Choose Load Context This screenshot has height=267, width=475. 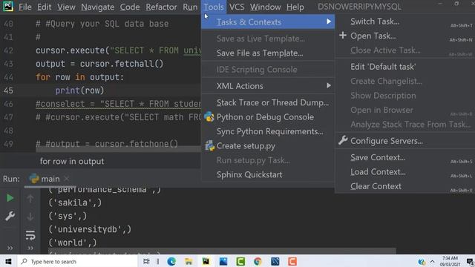coord(405,172)
